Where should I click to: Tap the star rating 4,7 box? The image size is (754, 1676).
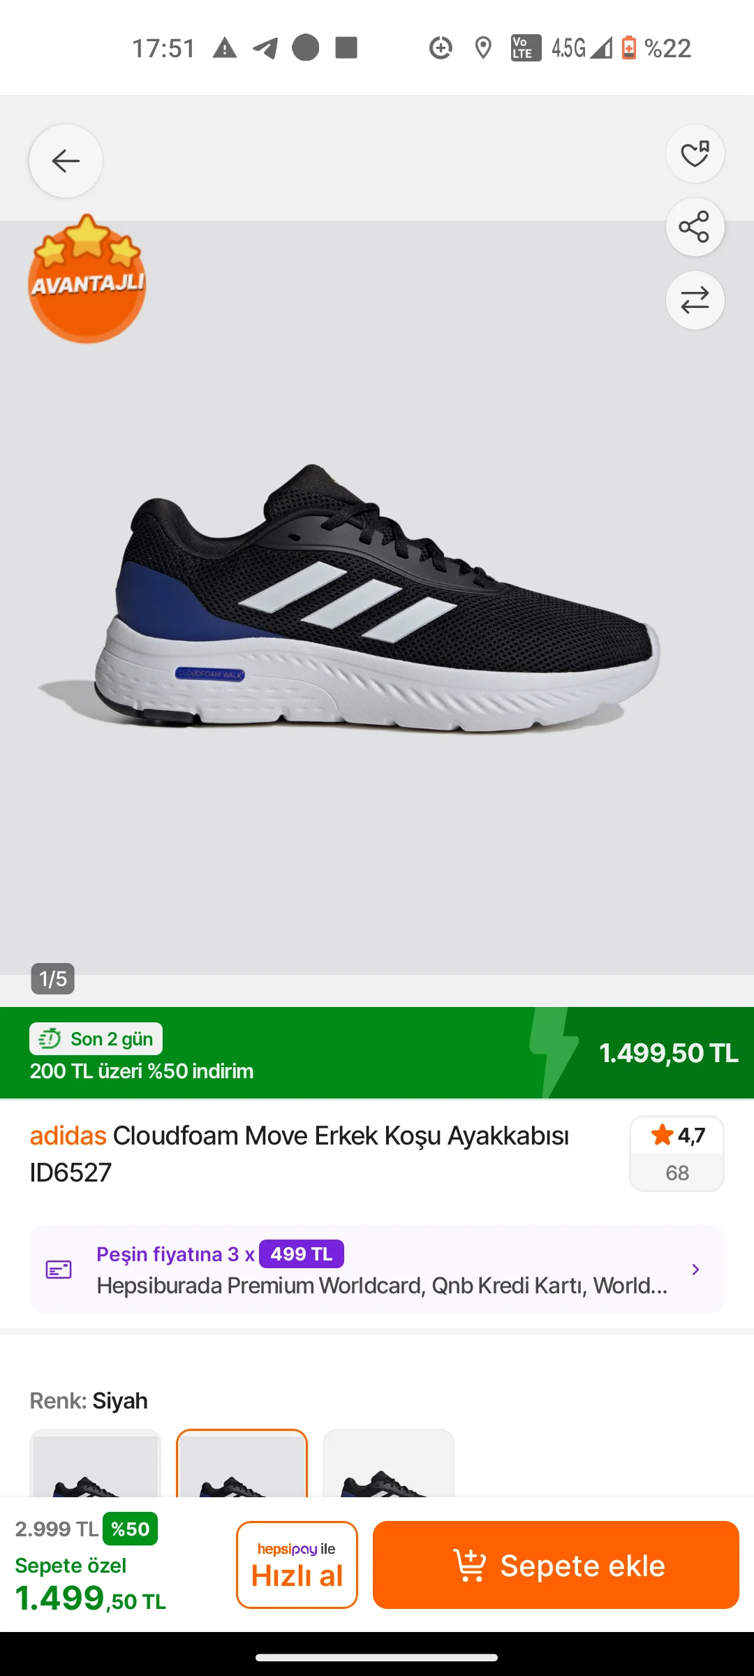pyautogui.click(x=677, y=1154)
